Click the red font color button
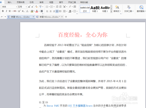The image size is (146, 108). [x=37, y=11]
